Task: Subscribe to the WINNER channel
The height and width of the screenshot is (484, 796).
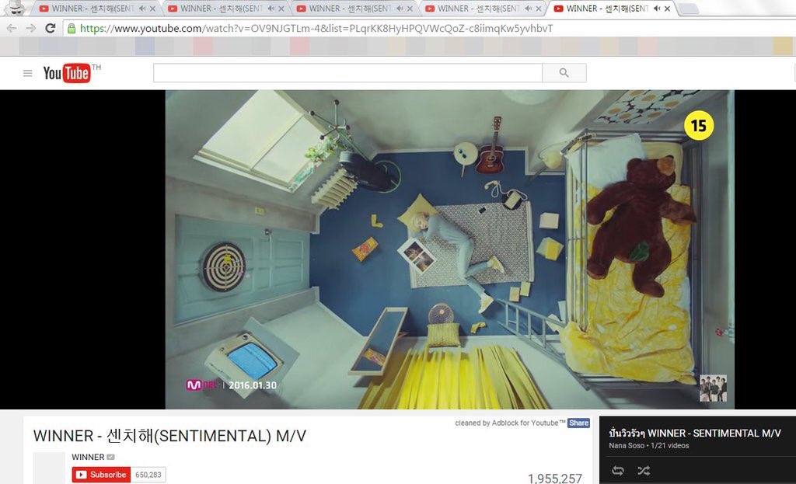Action: 101,475
